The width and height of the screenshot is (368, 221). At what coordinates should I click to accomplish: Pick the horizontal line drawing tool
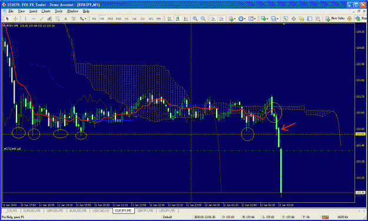(34, 19)
